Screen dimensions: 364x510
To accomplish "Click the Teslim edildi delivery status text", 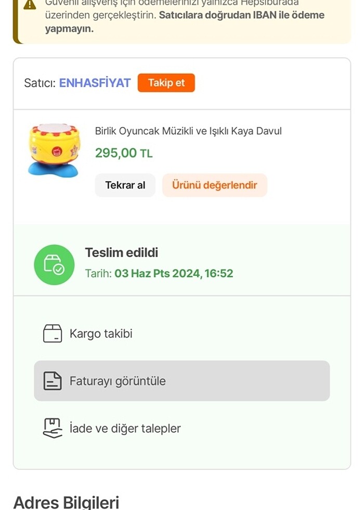I will click(x=121, y=252).
